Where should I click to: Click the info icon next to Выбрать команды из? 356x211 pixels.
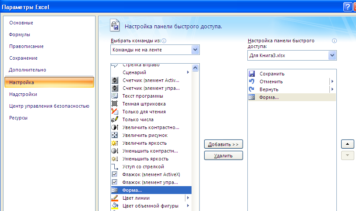(x=164, y=41)
